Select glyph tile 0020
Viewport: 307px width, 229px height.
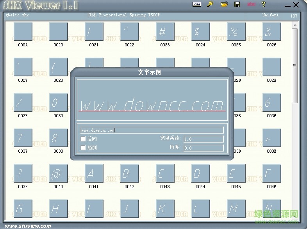[x=58, y=32]
